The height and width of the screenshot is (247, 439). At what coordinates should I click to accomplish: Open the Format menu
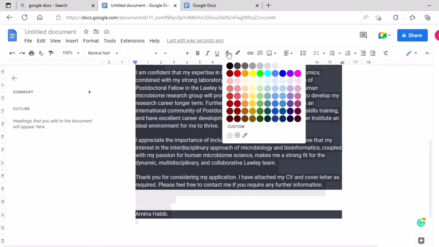[x=91, y=40]
